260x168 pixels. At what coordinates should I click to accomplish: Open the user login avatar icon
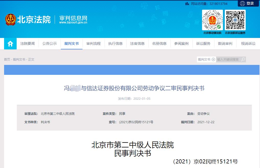pos(242,3)
